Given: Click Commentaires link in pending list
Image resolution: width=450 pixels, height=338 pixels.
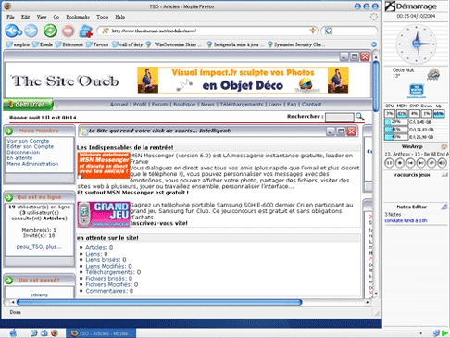Looking at the screenshot, I should pyautogui.click(x=106, y=291).
